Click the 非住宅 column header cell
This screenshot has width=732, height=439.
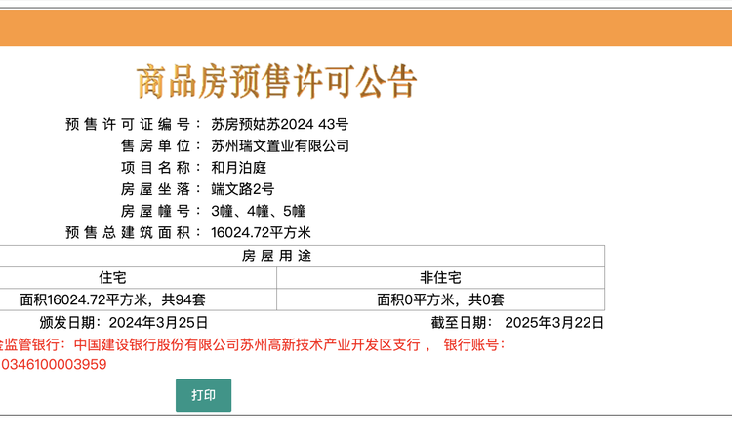tap(441, 278)
